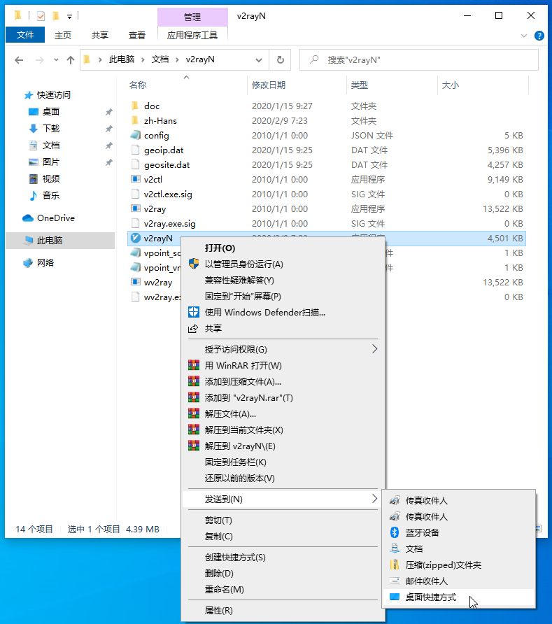Select 音乐 in the sidebar
552x624 pixels.
(x=51, y=195)
